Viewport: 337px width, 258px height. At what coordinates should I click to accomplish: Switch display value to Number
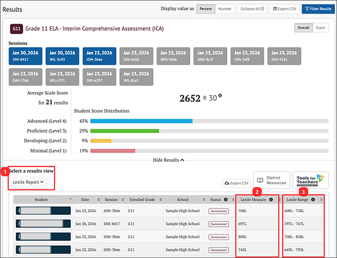[x=225, y=9]
